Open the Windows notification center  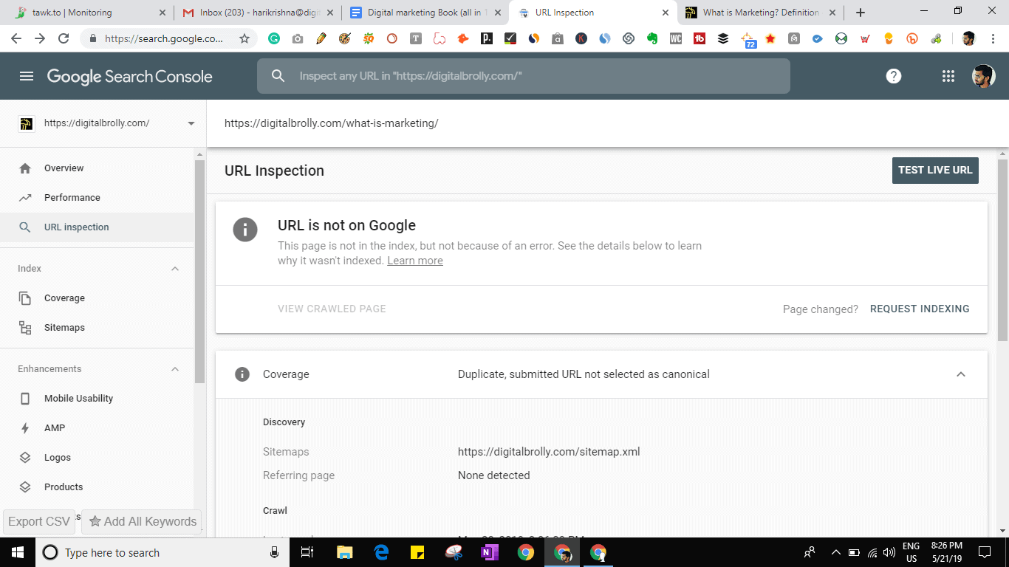pos(985,552)
